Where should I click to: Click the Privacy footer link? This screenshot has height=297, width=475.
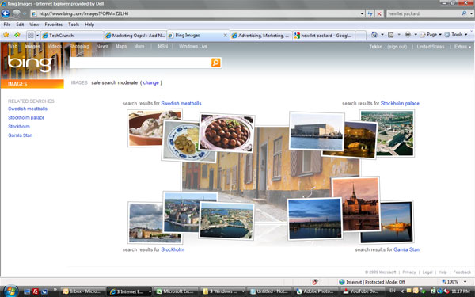pos(409,272)
